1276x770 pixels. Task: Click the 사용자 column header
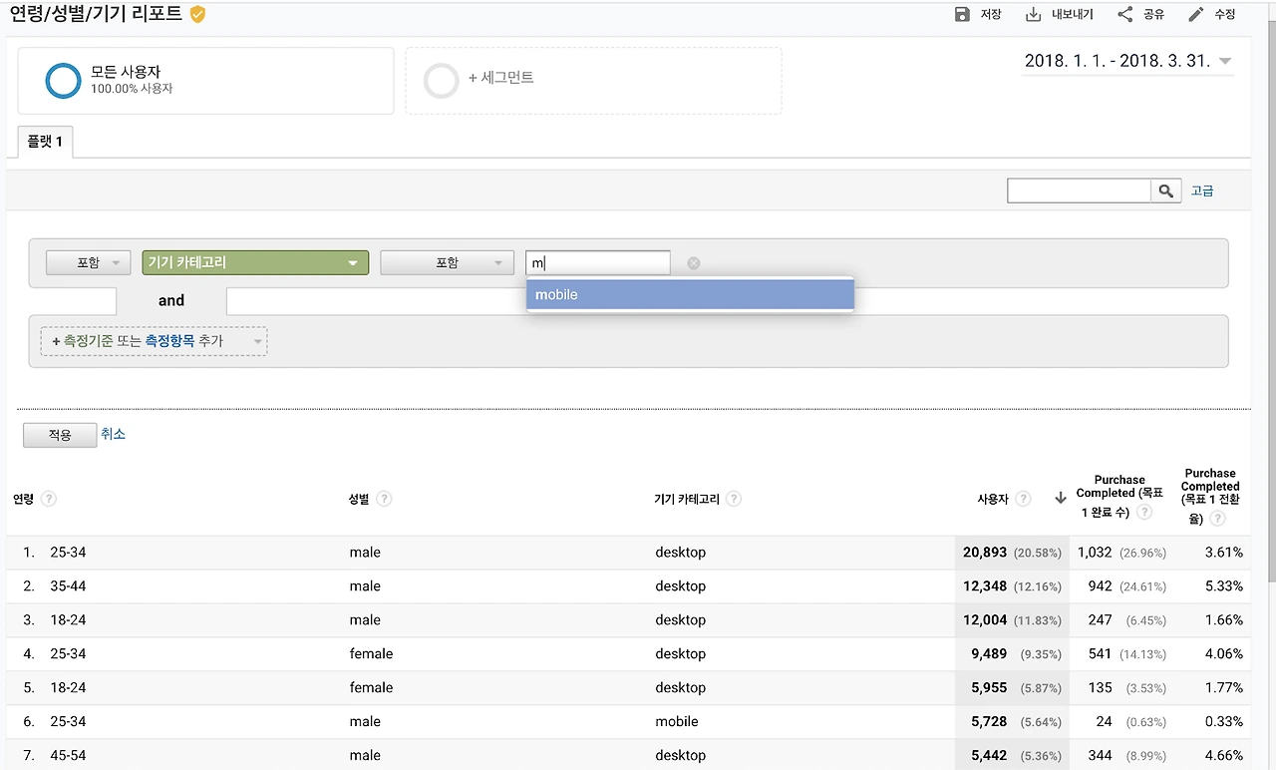(993, 499)
